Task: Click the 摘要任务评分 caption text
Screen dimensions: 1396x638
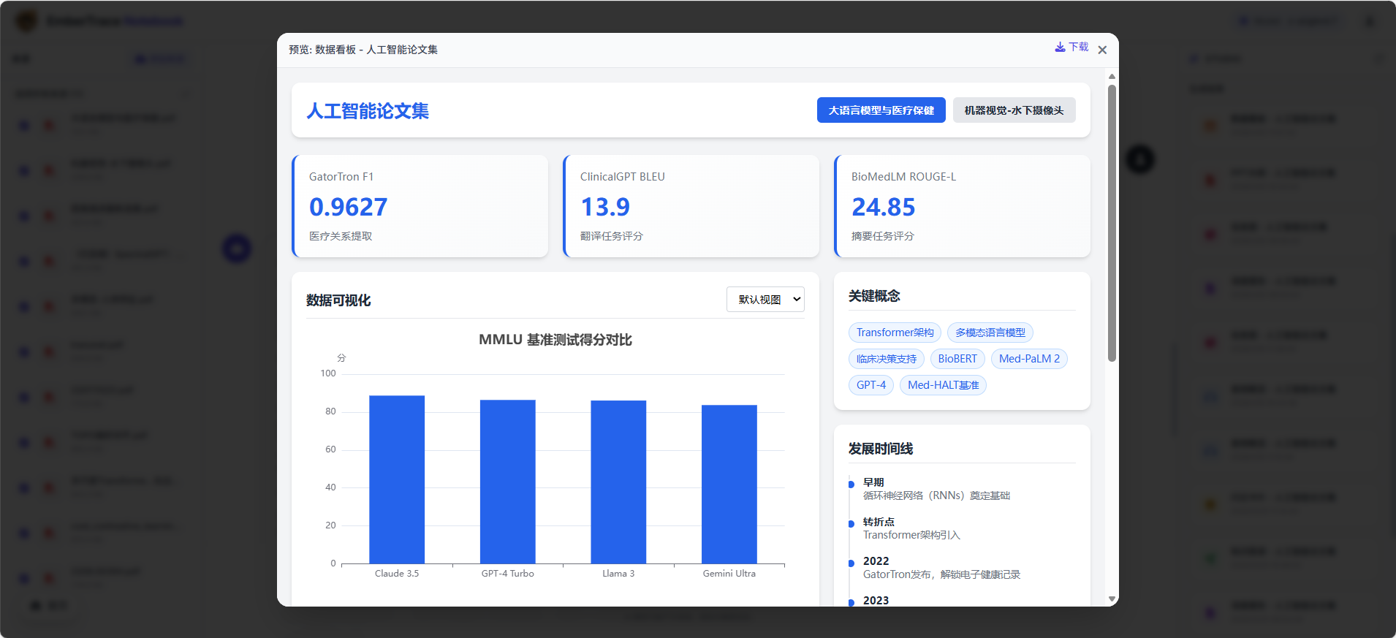Action: pos(883,236)
